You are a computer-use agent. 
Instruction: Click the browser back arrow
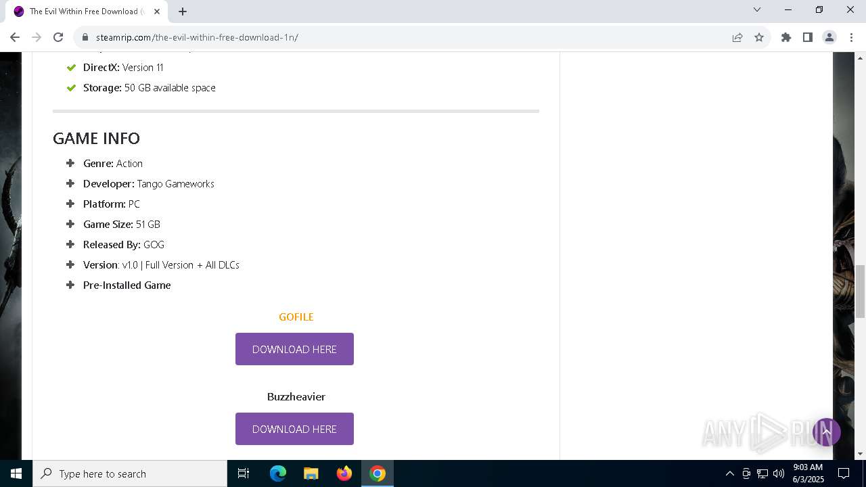15,37
